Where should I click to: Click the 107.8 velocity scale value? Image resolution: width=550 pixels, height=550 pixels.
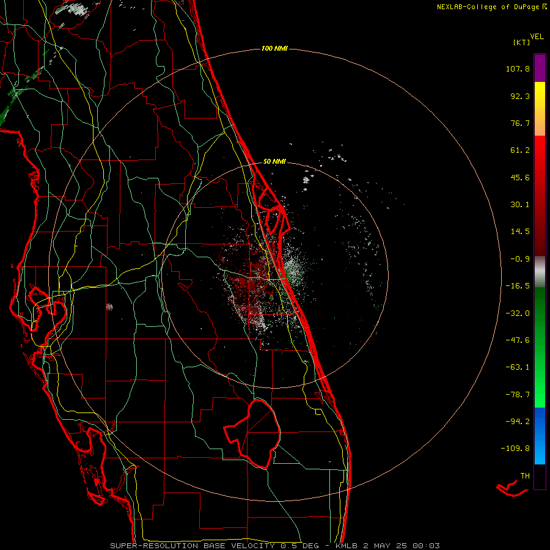518,68
